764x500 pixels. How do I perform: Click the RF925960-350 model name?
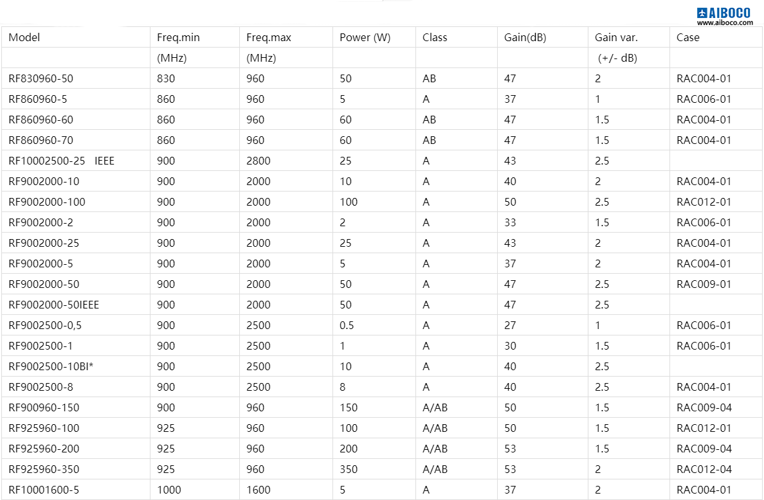coord(44,469)
